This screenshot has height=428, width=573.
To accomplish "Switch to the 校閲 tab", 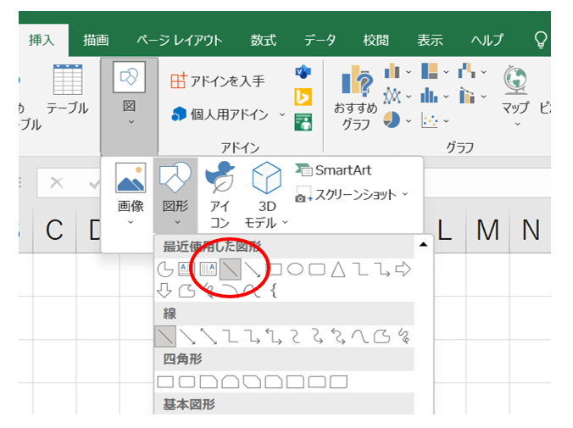I will pyautogui.click(x=376, y=40).
